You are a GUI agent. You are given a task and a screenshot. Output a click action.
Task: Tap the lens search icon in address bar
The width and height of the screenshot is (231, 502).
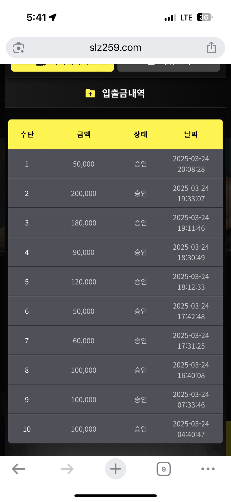(19, 48)
